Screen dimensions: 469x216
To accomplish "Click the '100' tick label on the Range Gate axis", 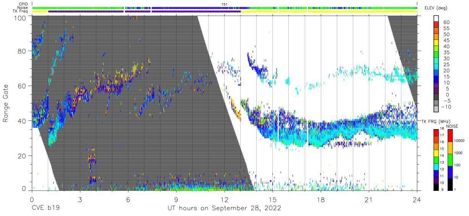I will click(x=20, y=18).
